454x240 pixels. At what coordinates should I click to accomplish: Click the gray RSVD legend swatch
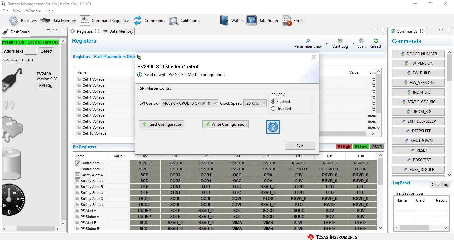coord(377,147)
